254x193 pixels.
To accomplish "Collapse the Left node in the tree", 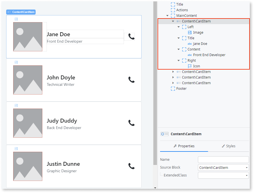I will 179,27.
